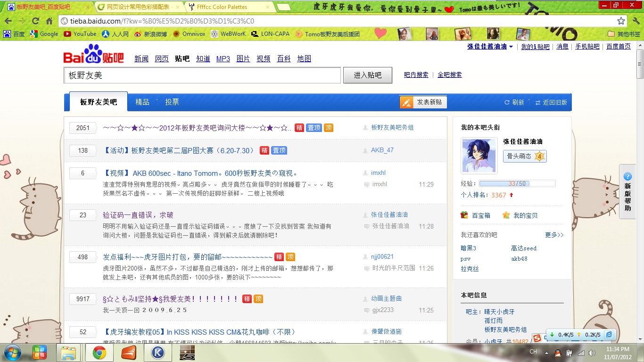
Task: Select the 精品 tab
Action: pos(142,102)
